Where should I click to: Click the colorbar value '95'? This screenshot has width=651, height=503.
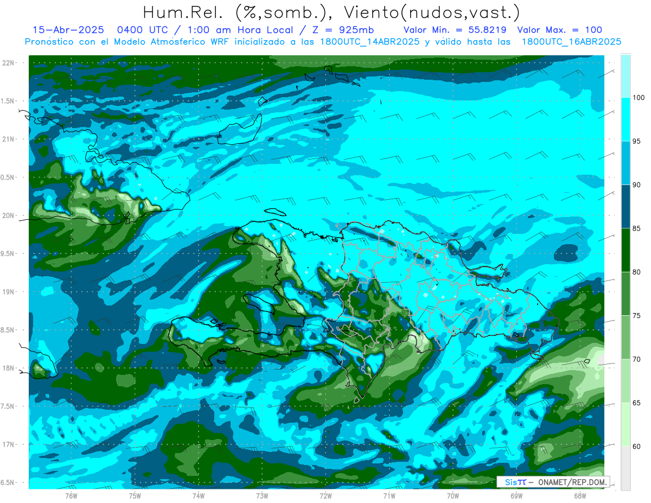pos(637,142)
